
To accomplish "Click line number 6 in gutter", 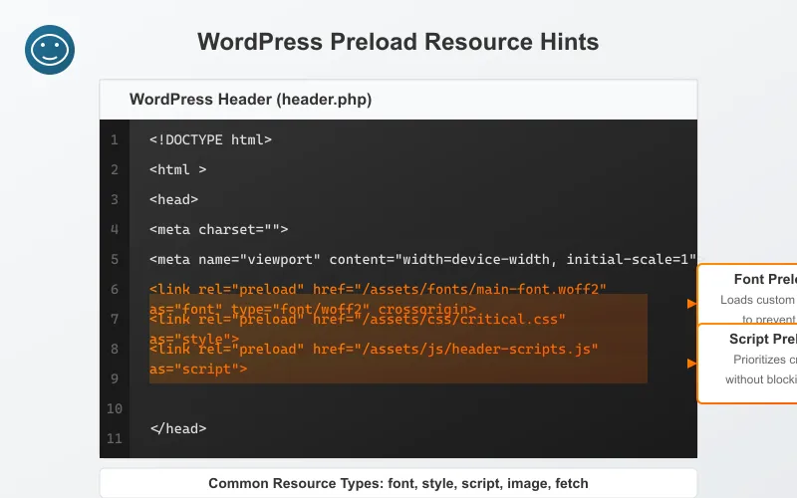I will click(115, 290).
